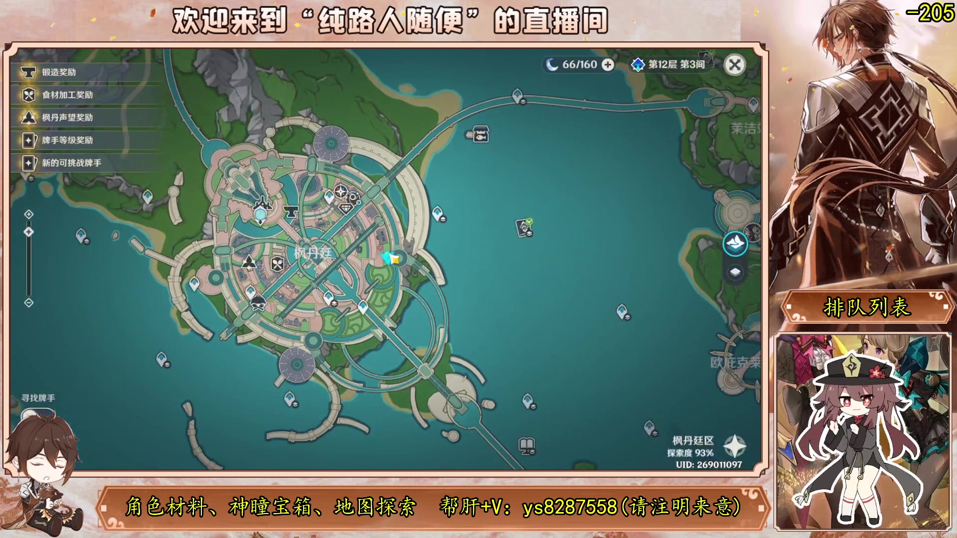Click the player position arrow marker
The height and width of the screenshot is (538, 957).
coord(391,259)
